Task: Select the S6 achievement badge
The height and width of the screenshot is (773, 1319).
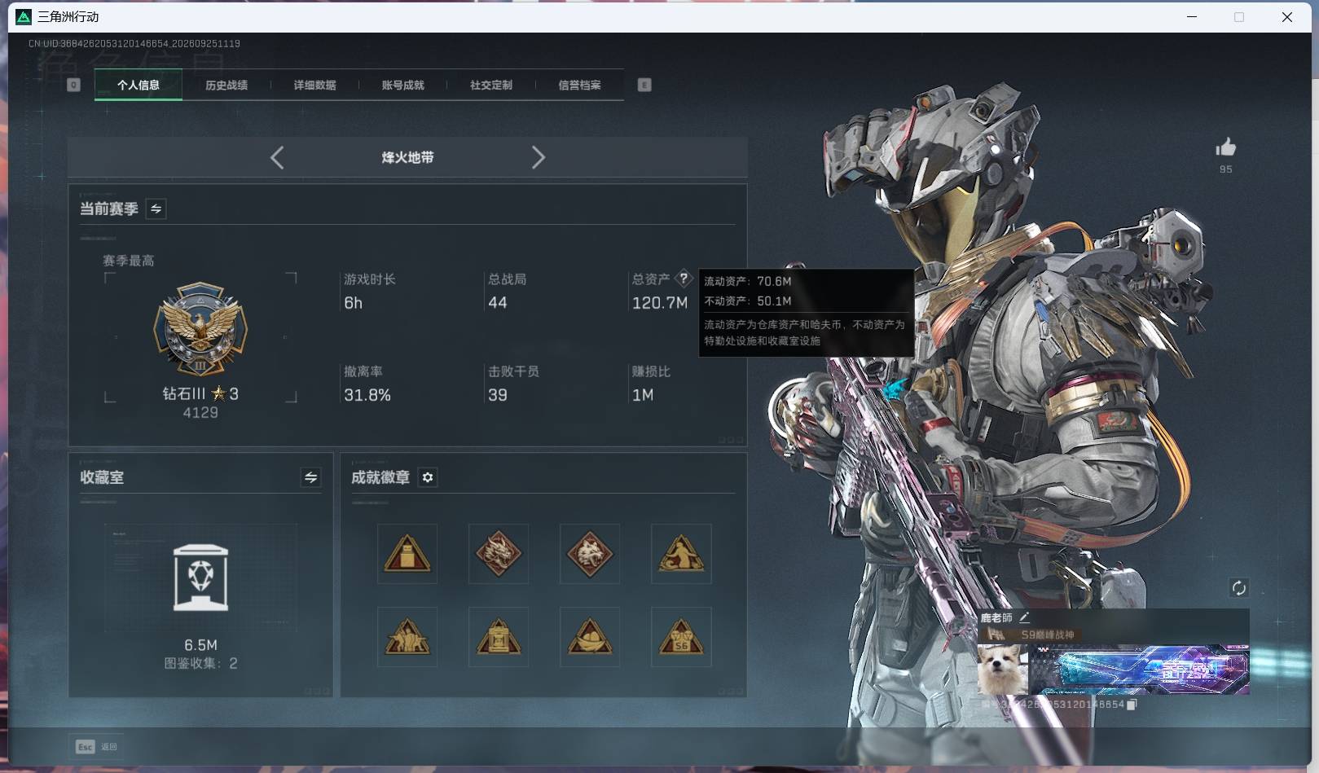Action: pos(681,637)
